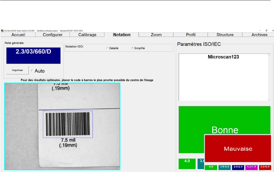The image size is (274, 172).
Task: Close the verifier window
Action: (273, 31)
